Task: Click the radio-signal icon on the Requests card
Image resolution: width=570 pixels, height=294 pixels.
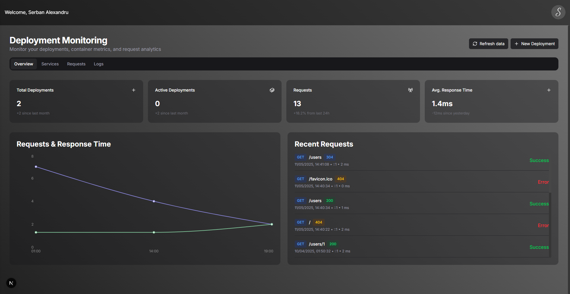Action: pyautogui.click(x=410, y=90)
